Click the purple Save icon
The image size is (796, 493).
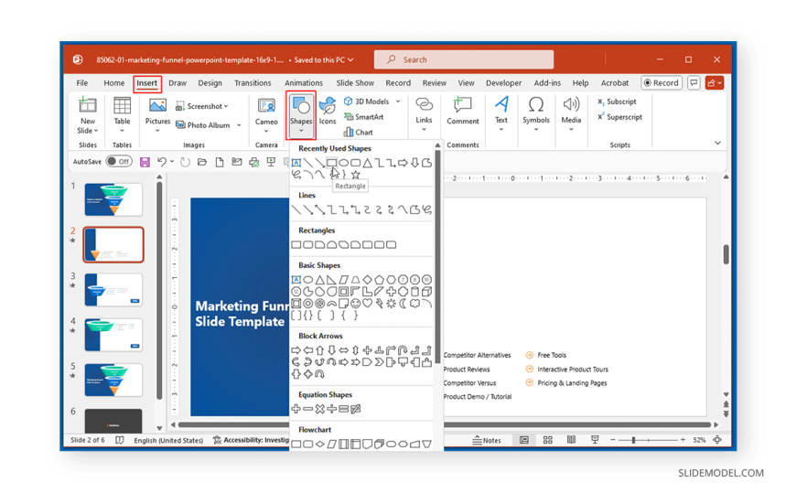145,162
